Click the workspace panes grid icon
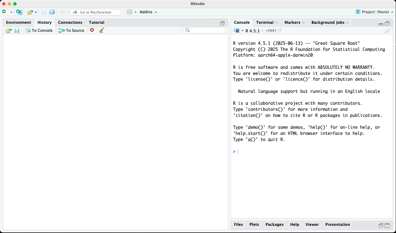 click(x=130, y=12)
